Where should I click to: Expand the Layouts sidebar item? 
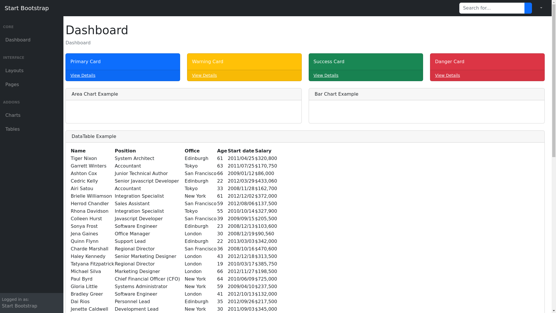click(x=32, y=71)
